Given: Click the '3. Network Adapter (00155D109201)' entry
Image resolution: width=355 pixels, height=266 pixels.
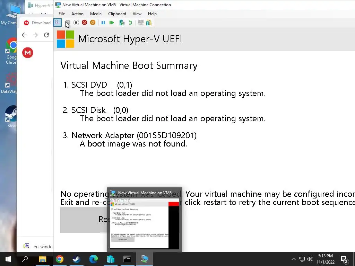Looking at the screenshot, I should click(130, 135).
